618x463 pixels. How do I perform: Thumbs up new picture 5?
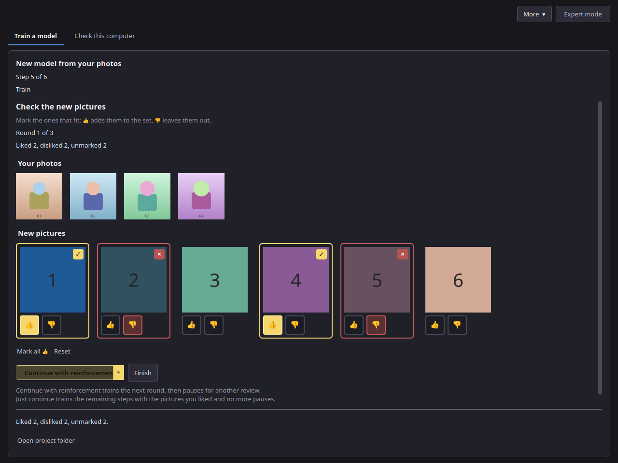click(x=354, y=325)
